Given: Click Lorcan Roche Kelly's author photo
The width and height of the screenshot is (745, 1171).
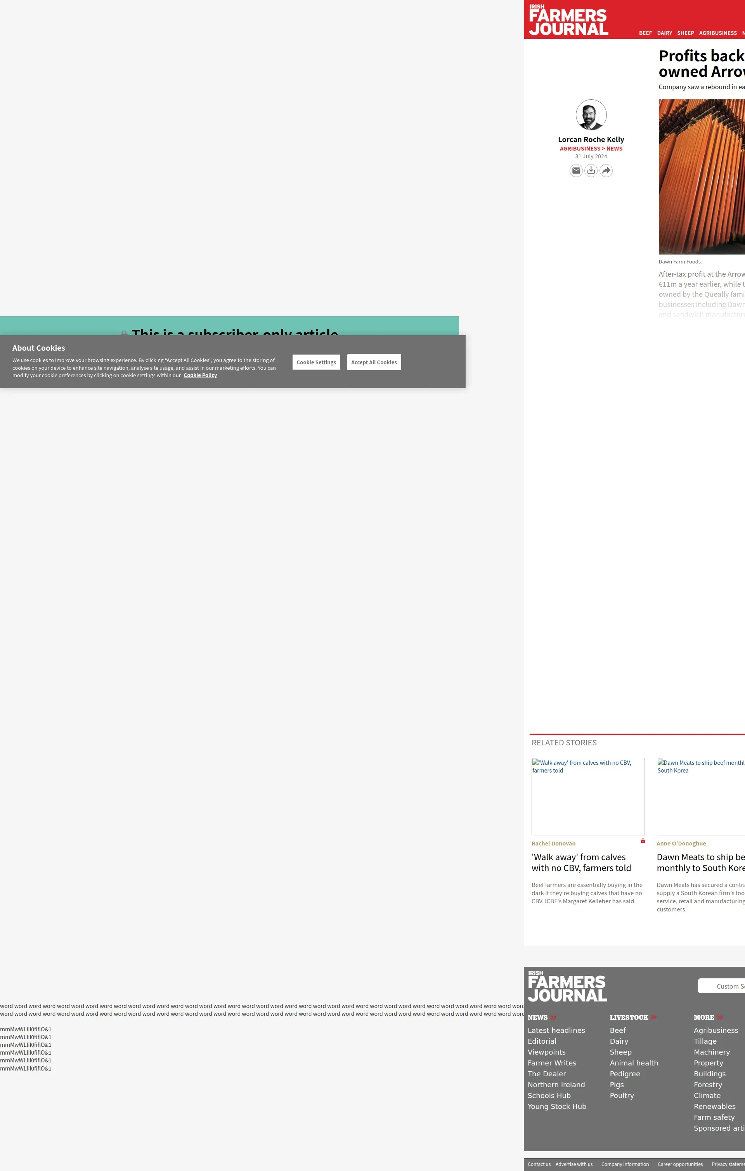Looking at the screenshot, I should click(x=591, y=115).
